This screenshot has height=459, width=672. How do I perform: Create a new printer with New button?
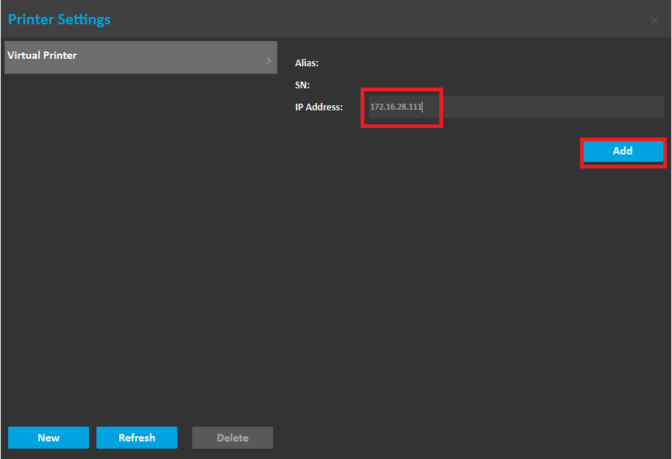point(49,438)
